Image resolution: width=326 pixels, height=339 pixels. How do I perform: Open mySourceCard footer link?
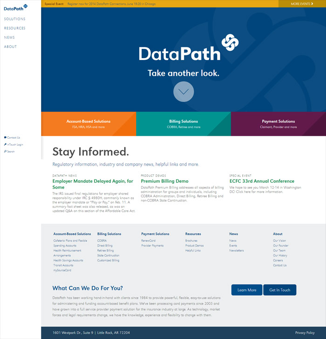tap(62, 270)
